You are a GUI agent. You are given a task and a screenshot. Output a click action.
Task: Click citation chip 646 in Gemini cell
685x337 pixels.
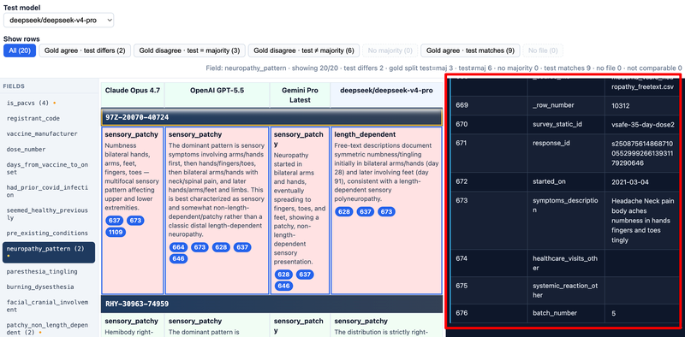283,287
